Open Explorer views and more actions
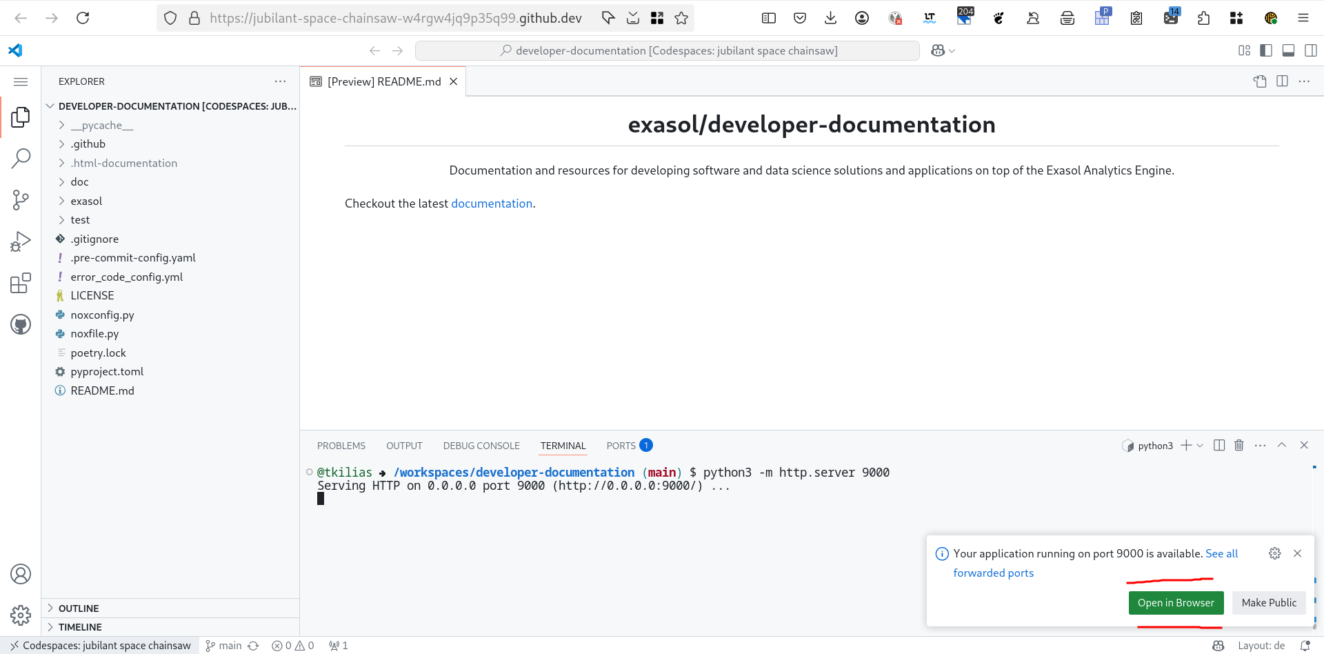1324x654 pixels. pos(280,81)
